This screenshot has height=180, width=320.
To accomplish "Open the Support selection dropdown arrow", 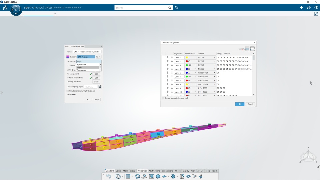I will tap(100, 57).
